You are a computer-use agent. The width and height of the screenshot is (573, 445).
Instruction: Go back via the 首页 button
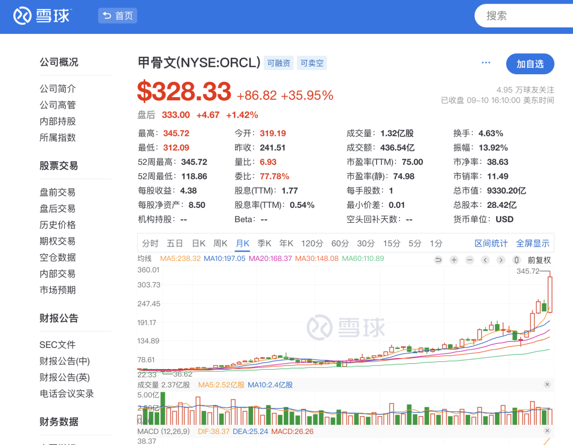point(118,16)
